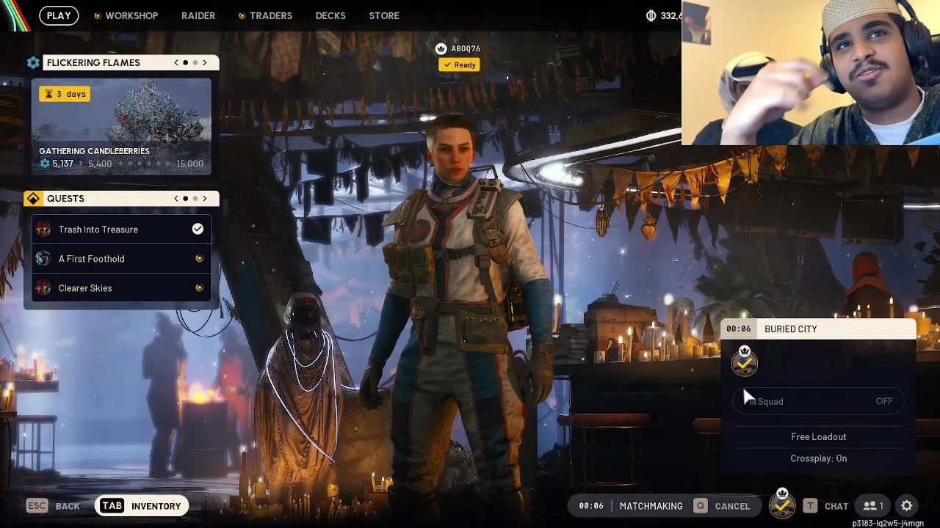Toggle Fill Squad off/on
Viewport: 940px width, 528px height.
[819, 401]
